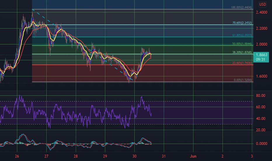The height and width of the screenshot is (161, 272).
Task: Select the 61.80%(2.0920) Fibonacci label
Action: coord(242,35)
